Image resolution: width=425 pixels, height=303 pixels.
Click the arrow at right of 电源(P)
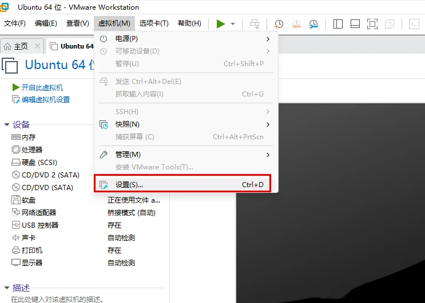268,39
